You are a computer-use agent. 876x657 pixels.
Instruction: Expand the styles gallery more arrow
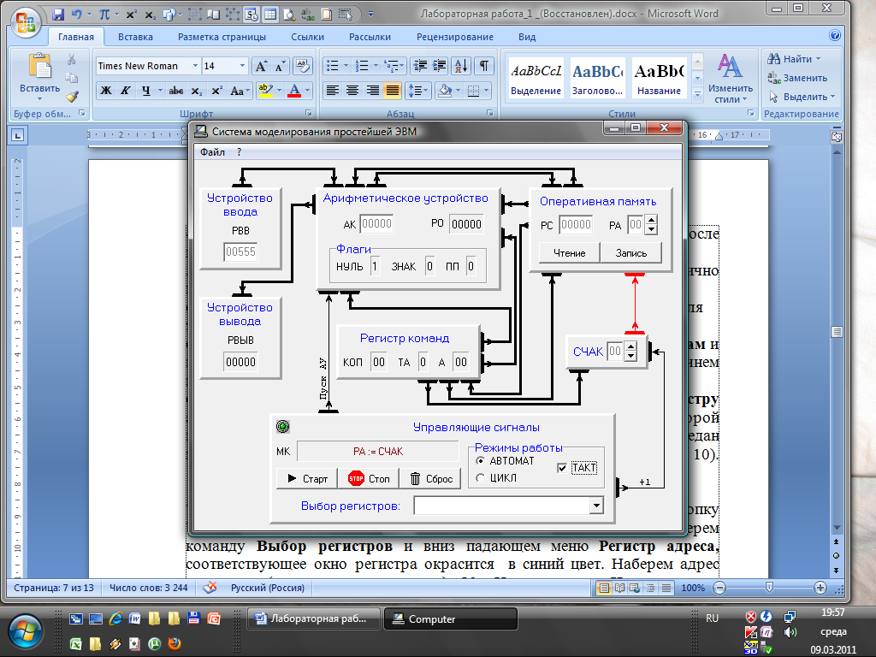point(697,96)
